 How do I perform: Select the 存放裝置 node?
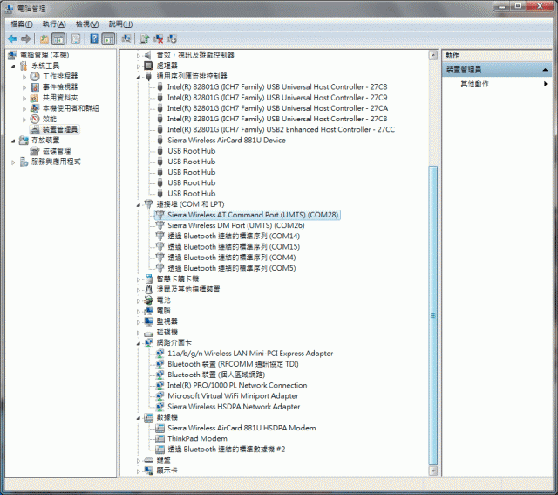pos(45,141)
